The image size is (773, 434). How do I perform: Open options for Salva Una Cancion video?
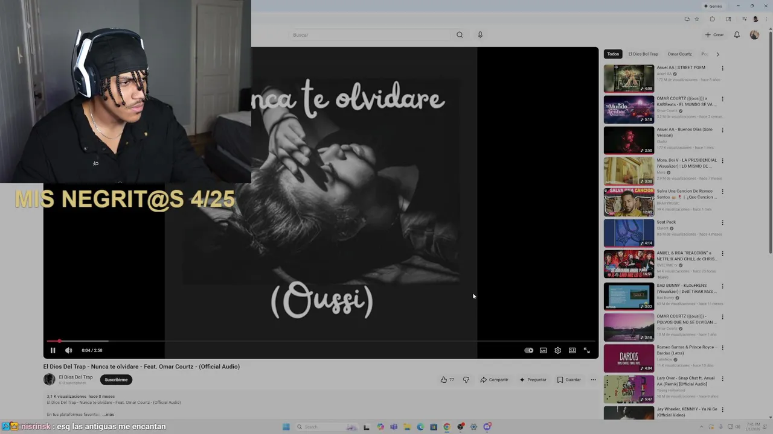tap(722, 192)
